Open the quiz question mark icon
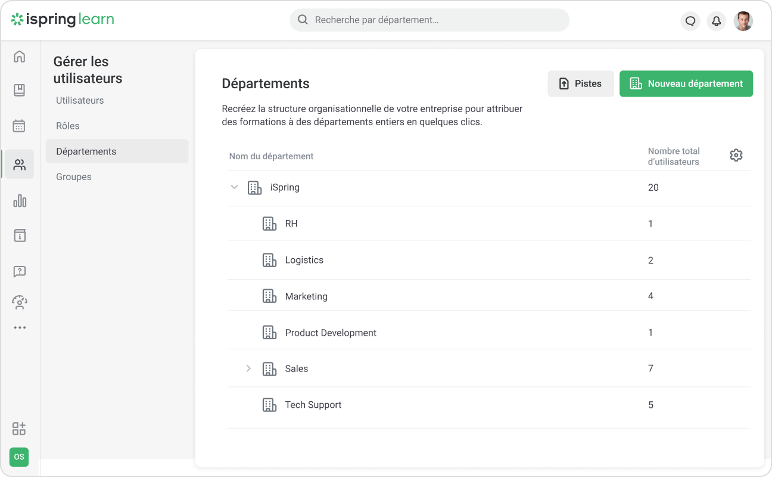 click(x=20, y=272)
